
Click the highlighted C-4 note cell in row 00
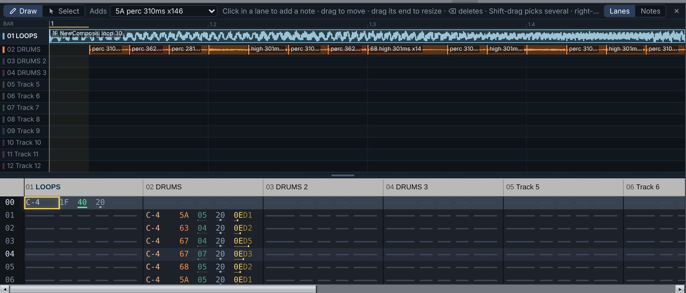pos(42,202)
